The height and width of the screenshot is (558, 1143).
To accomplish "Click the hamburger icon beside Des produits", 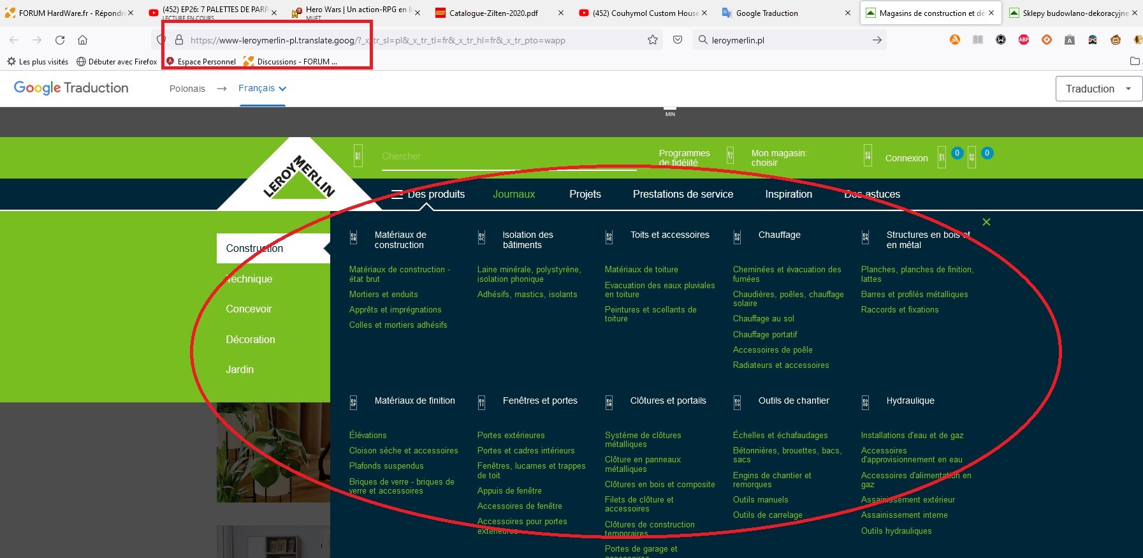I will [397, 195].
